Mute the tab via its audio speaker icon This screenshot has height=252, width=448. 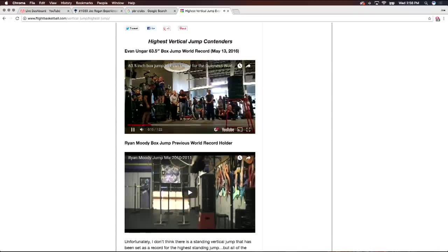click(224, 11)
